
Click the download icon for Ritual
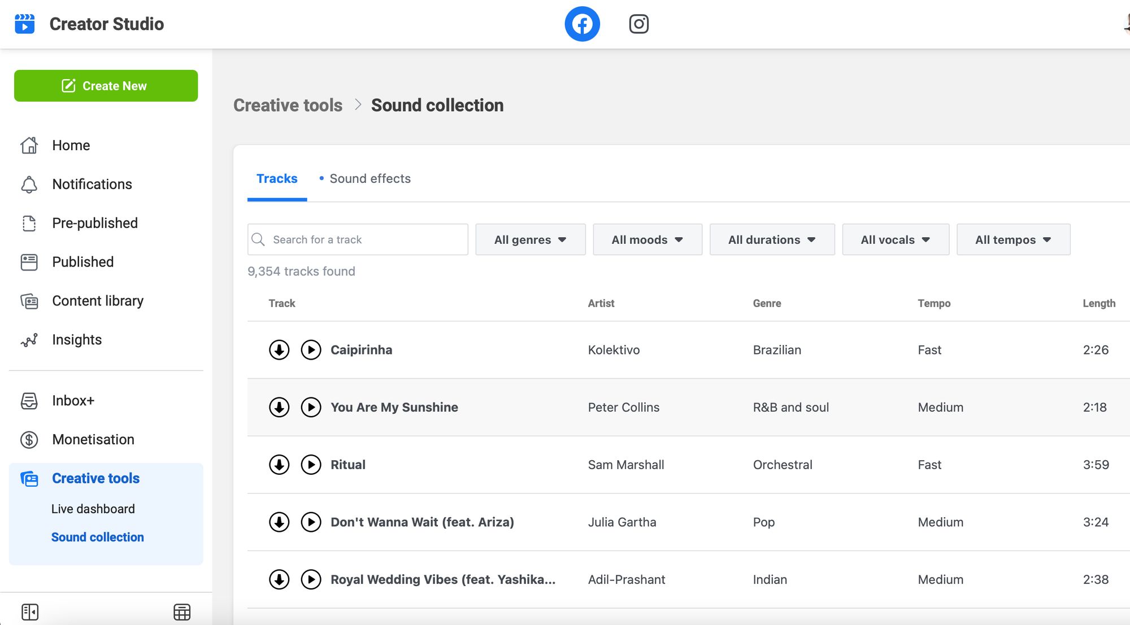278,464
